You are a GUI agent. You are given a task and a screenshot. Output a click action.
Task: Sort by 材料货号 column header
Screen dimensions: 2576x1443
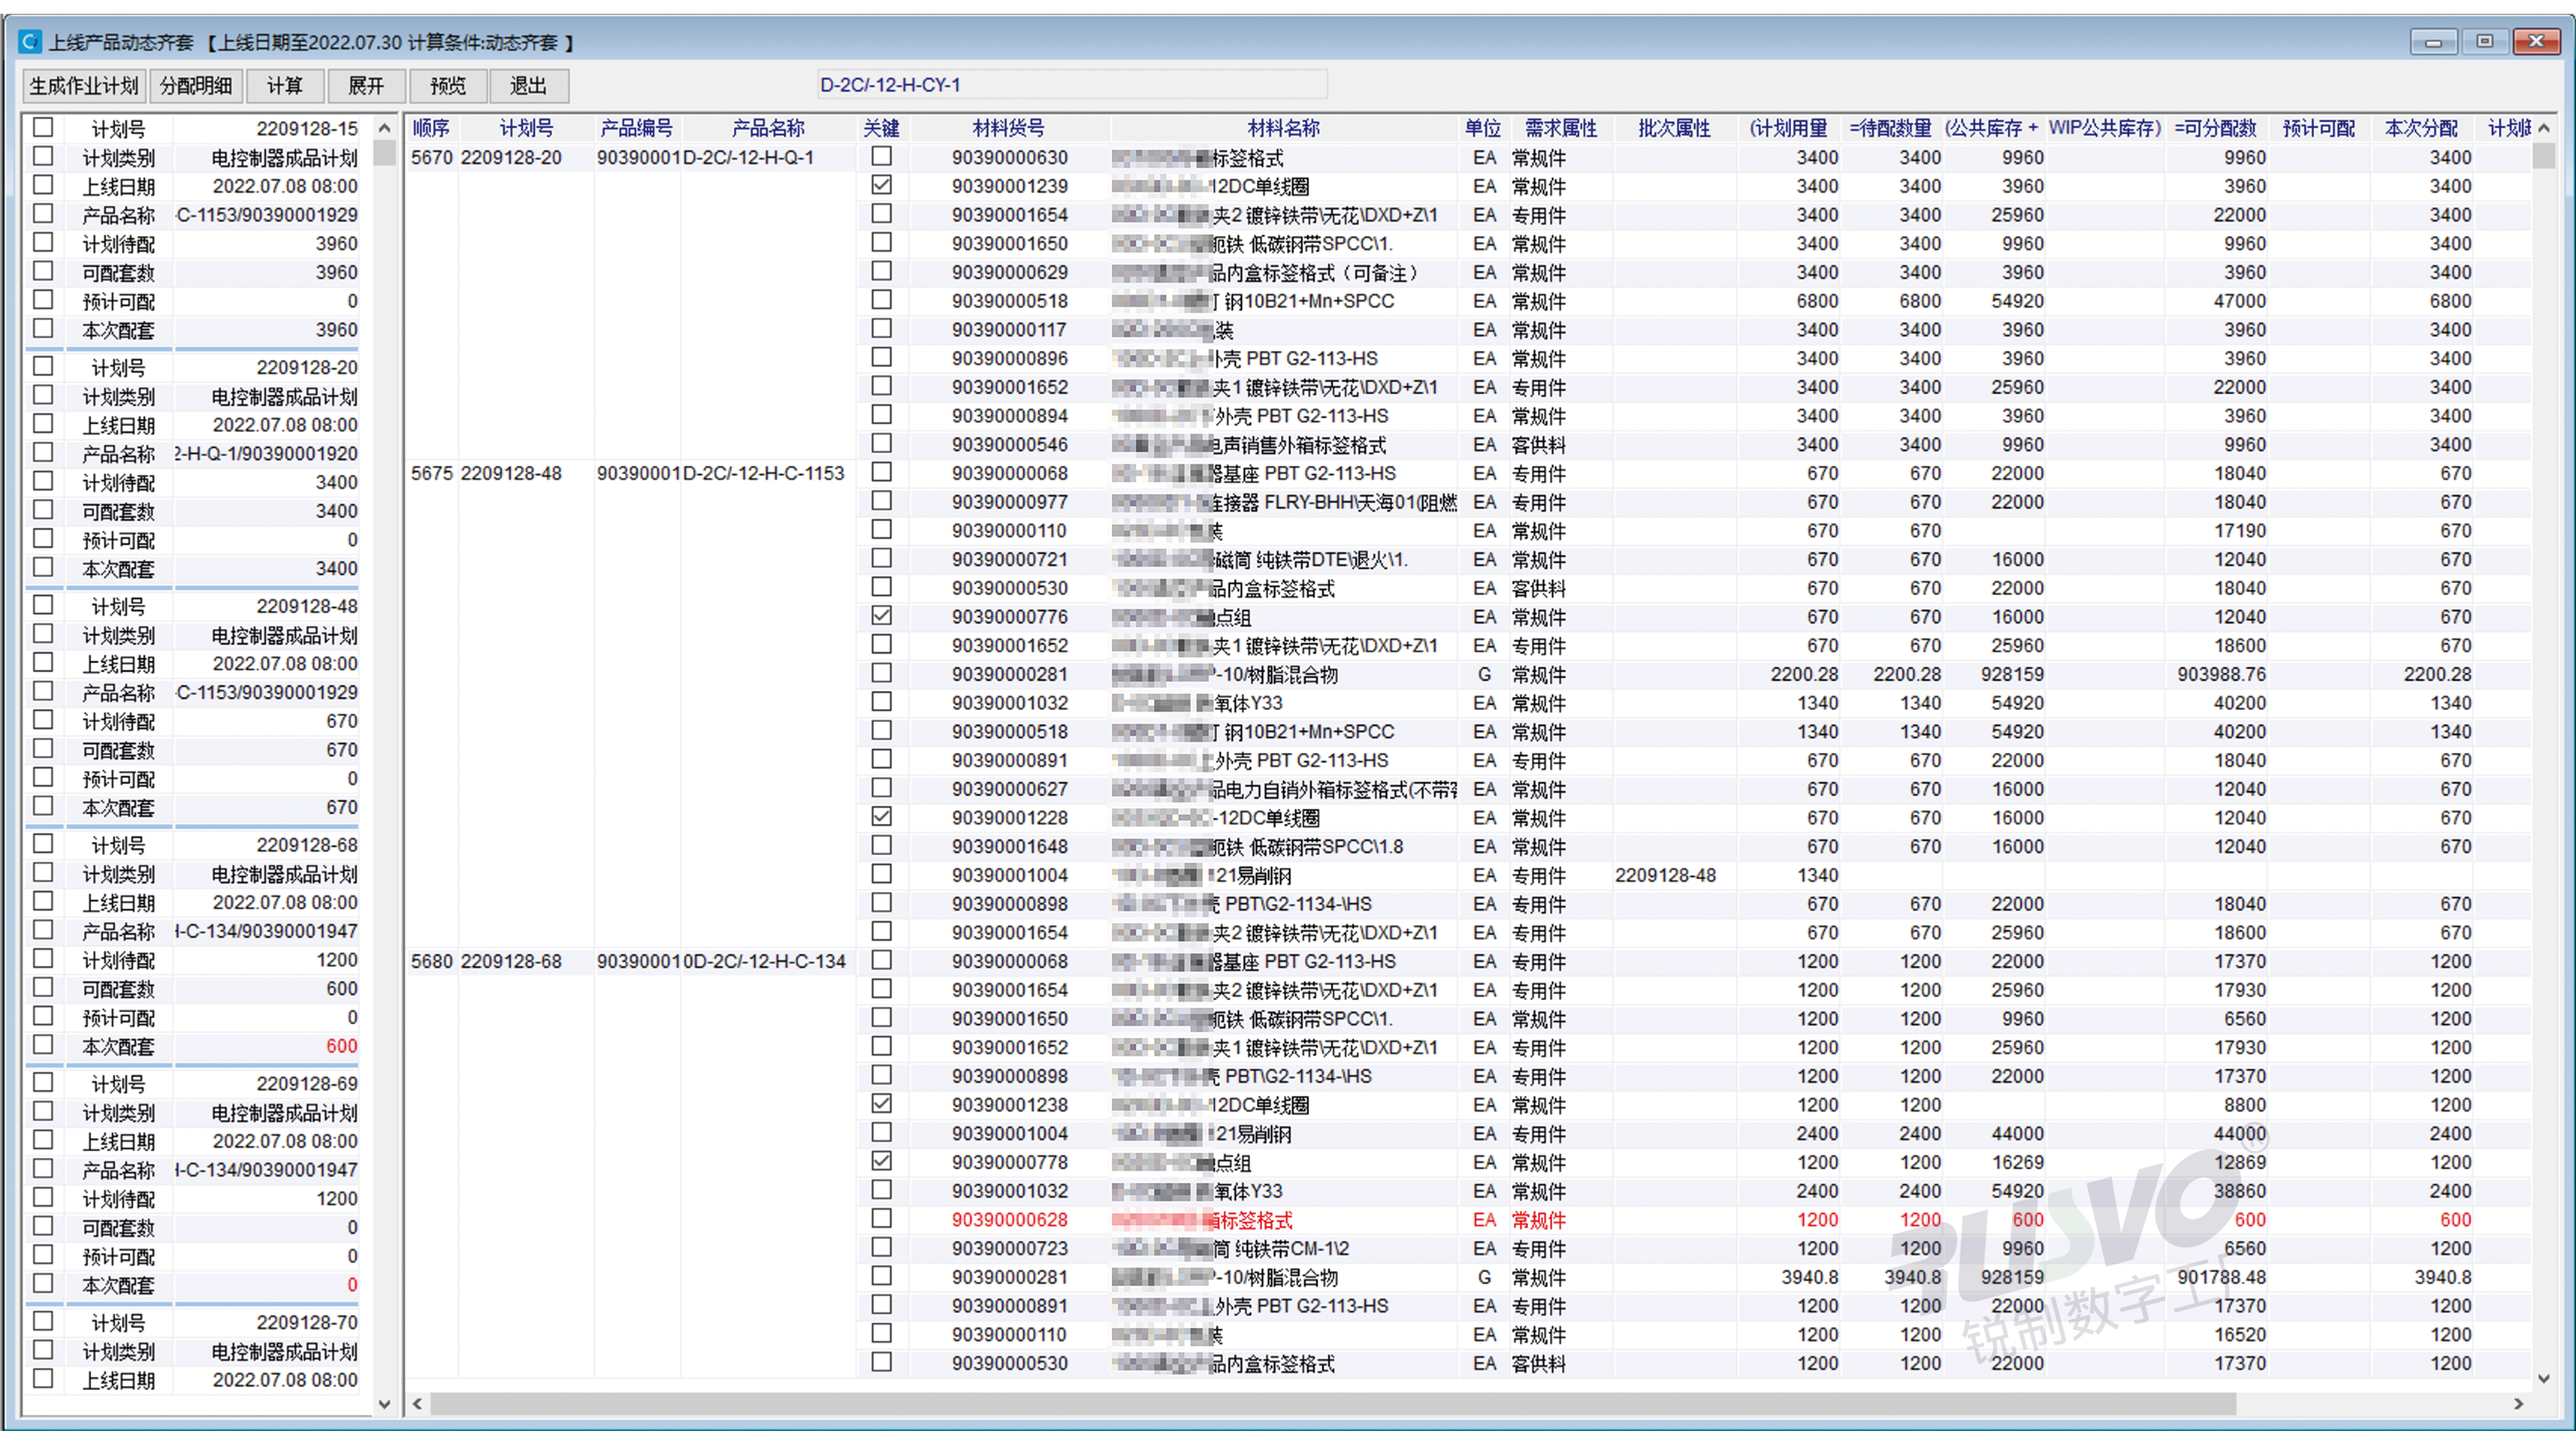point(1008,128)
